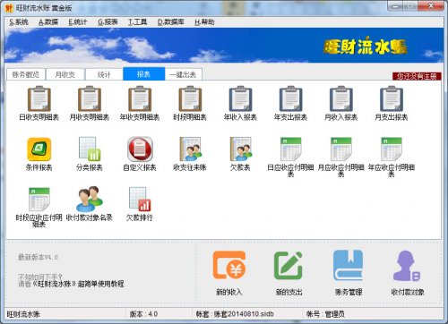Open the 欠款表 icon
Screen dimensions: 448x324
point(240,149)
